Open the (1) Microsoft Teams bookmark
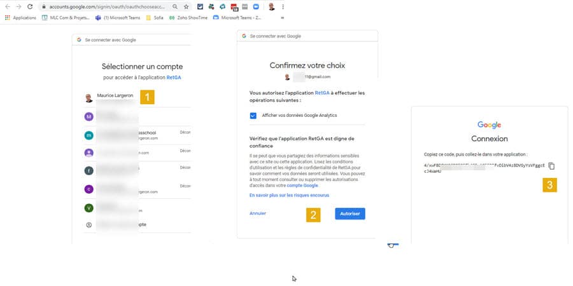The image size is (573, 286). [x=118, y=18]
